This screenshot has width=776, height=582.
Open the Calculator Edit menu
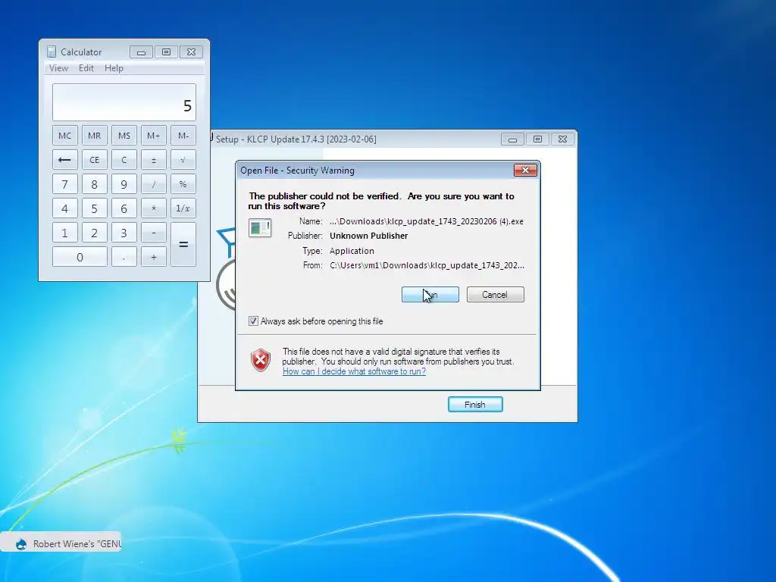pyautogui.click(x=86, y=68)
